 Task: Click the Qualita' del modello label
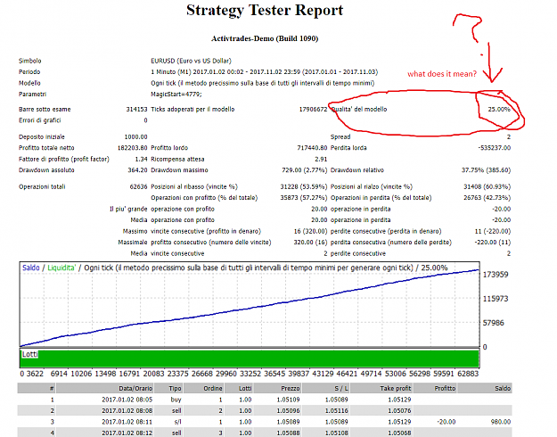point(359,109)
